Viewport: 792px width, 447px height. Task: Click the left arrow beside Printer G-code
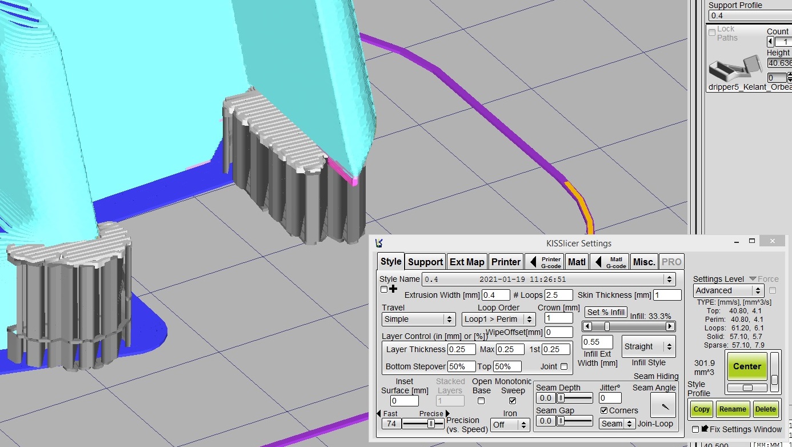coord(533,262)
